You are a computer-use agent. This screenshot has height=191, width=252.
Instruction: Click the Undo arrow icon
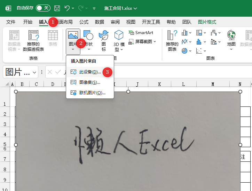67,8
